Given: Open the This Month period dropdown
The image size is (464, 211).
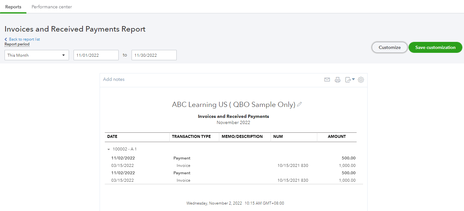Looking at the screenshot, I should pyautogui.click(x=36, y=55).
